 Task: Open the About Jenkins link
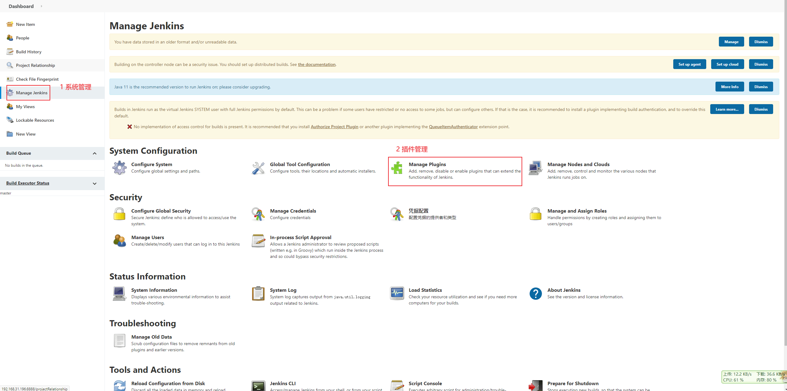[564, 290]
